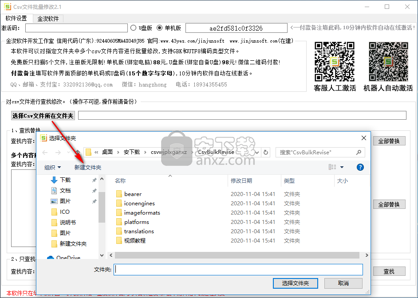
Task: Click 全部替换 in the 查找替换 section
Action: (x=389, y=141)
